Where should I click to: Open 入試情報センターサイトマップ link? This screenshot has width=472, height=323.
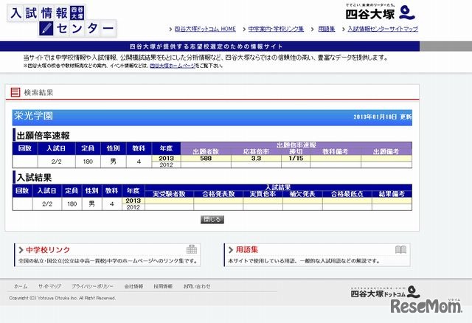(383, 29)
